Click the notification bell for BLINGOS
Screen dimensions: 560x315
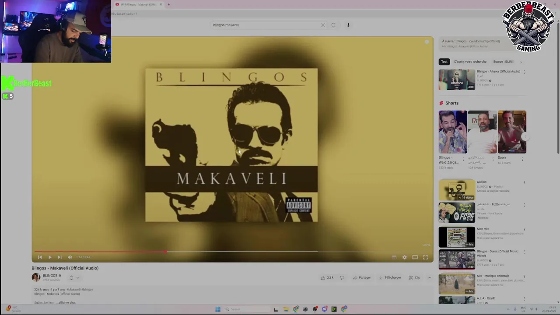click(x=71, y=277)
